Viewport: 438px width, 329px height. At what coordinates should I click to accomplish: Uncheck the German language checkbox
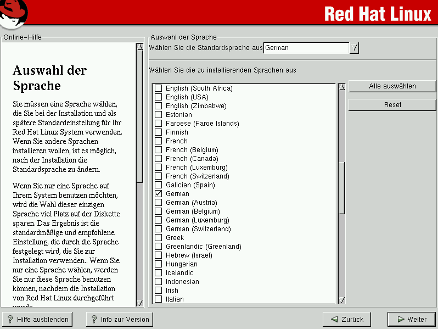point(159,194)
